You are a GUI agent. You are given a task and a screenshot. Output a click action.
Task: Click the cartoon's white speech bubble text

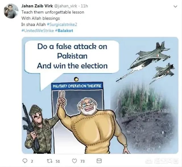72,56
